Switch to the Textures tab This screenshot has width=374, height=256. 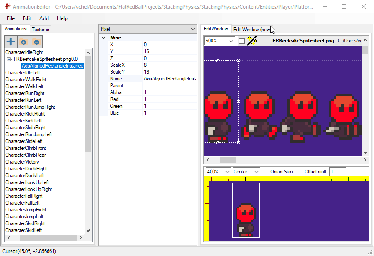click(x=40, y=30)
